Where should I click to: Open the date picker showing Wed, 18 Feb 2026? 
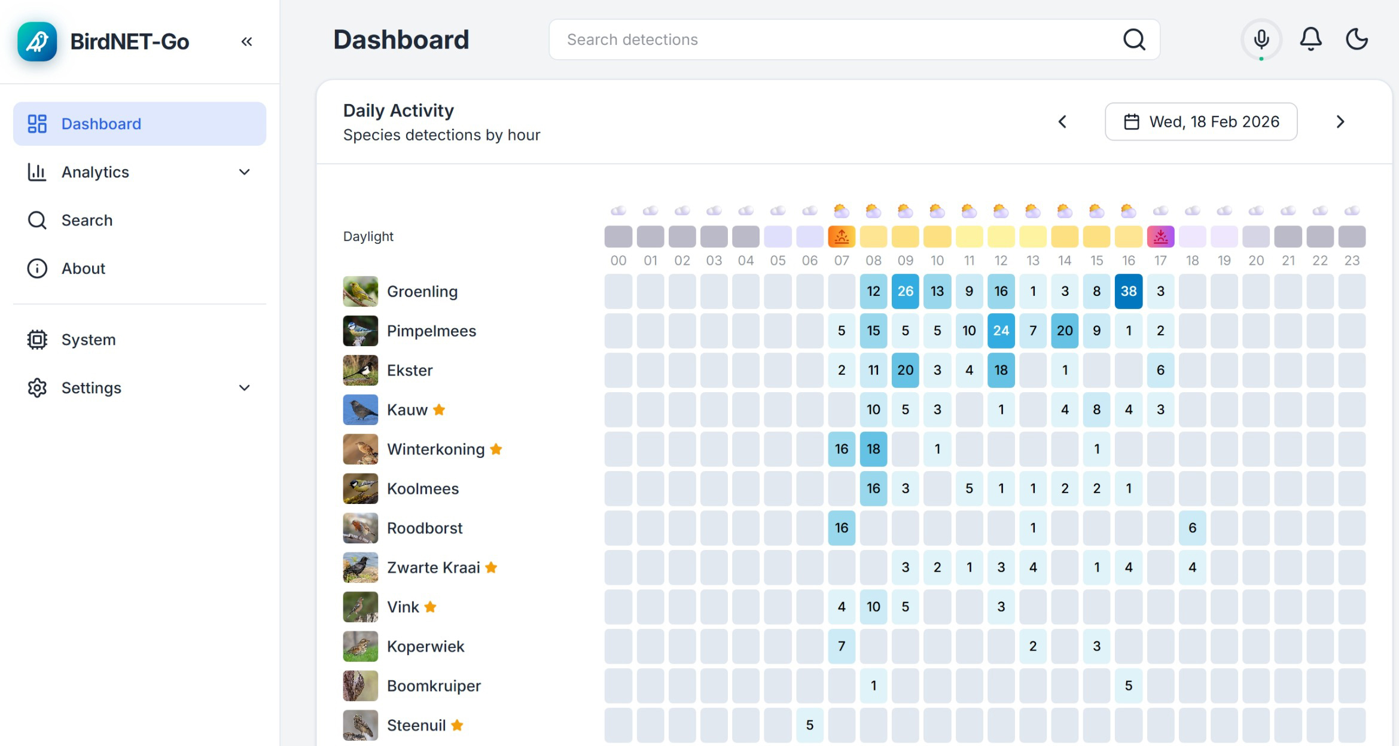coord(1201,121)
